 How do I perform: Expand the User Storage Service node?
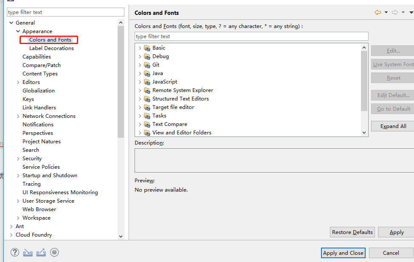(18, 201)
